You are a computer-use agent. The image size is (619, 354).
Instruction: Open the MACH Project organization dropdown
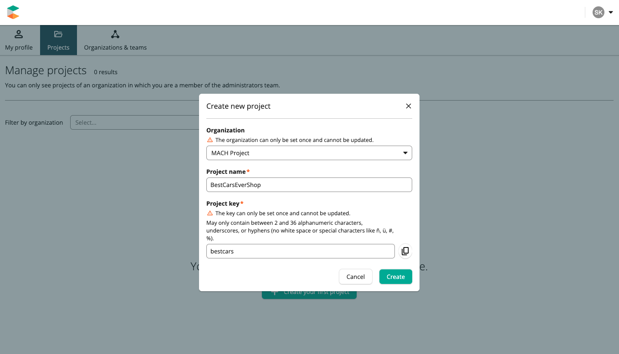pos(309,153)
